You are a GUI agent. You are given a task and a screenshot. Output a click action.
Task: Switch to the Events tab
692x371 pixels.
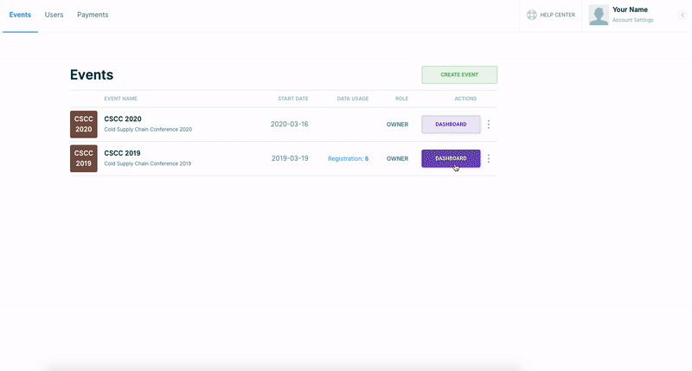point(20,15)
